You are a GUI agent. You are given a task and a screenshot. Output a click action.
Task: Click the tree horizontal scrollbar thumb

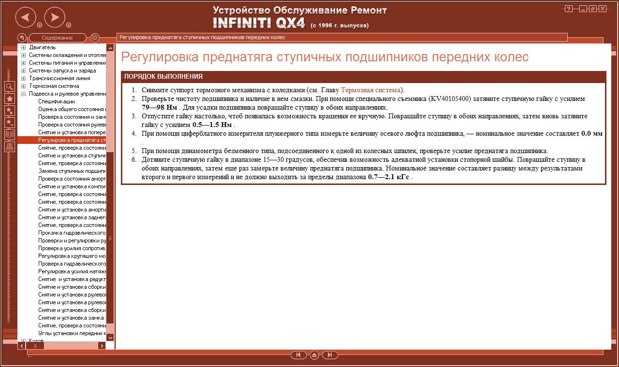pos(36,346)
